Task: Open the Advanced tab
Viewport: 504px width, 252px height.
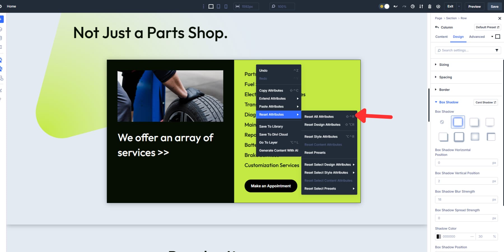Action: [477, 37]
